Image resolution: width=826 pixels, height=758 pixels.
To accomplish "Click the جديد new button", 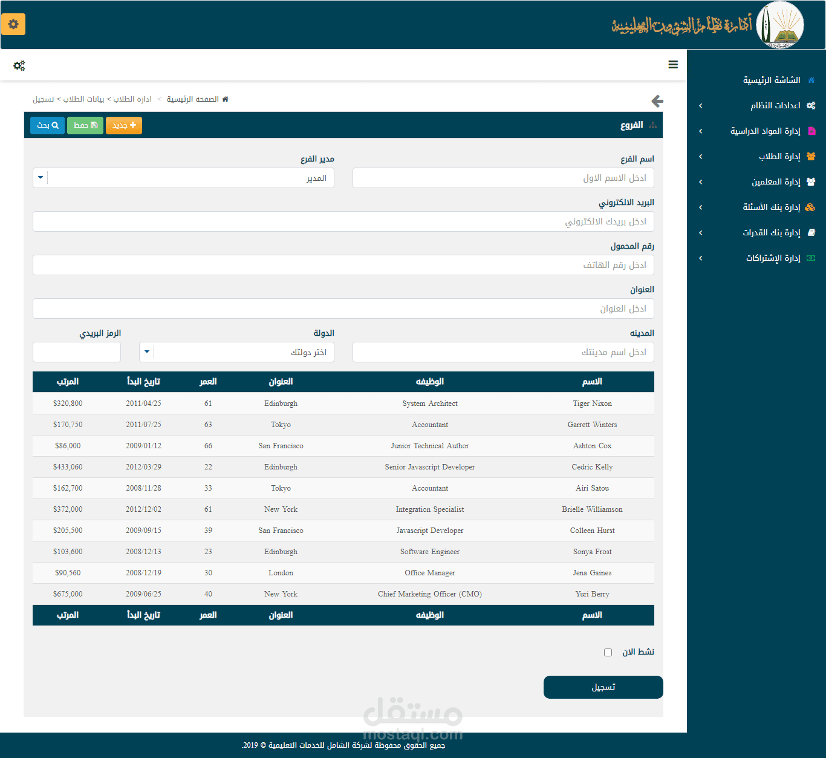I will tap(124, 125).
